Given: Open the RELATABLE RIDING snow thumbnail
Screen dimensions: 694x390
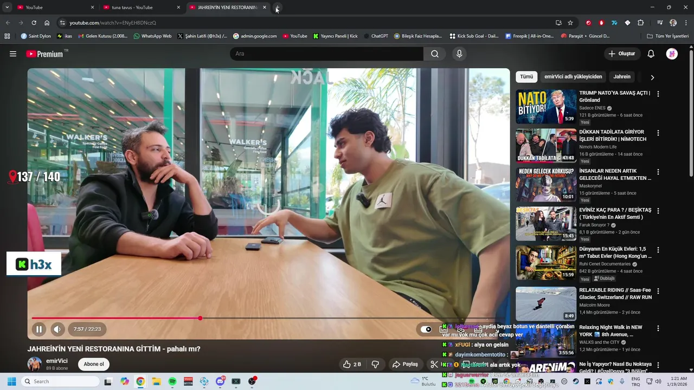Looking at the screenshot, I should [x=546, y=304].
